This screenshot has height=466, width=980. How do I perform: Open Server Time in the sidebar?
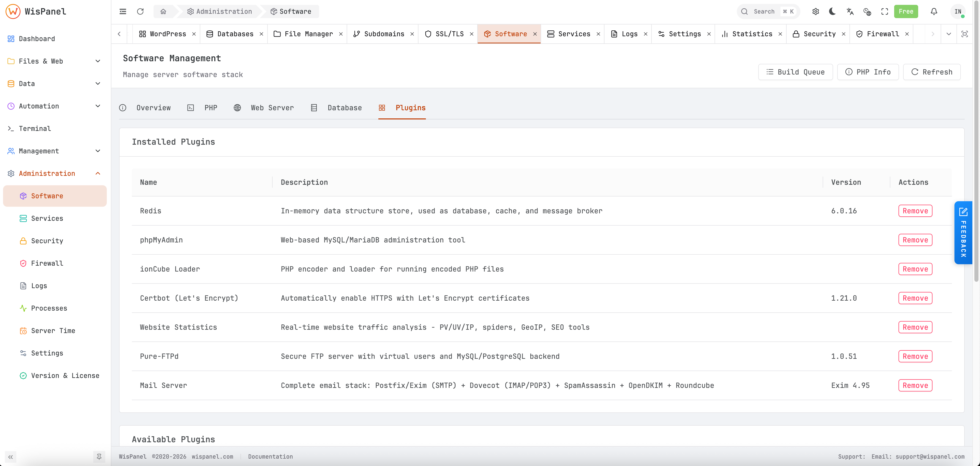pos(53,330)
